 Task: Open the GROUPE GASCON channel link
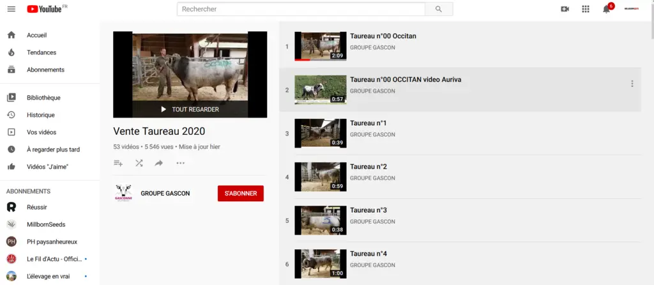165,193
